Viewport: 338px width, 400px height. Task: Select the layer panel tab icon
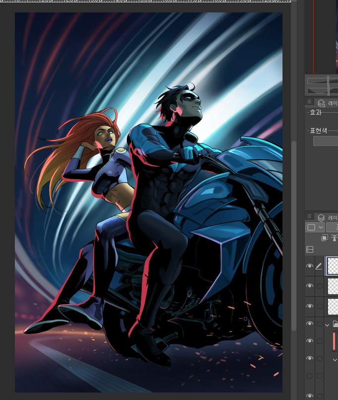click(321, 217)
